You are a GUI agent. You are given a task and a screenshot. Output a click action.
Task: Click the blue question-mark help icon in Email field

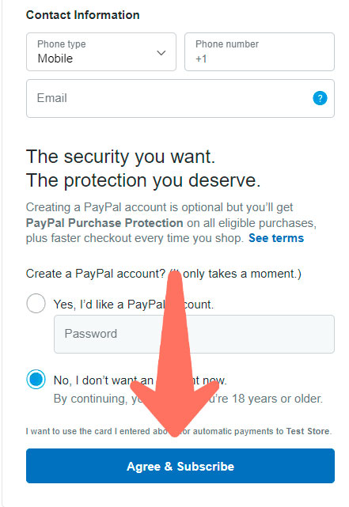(320, 98)
